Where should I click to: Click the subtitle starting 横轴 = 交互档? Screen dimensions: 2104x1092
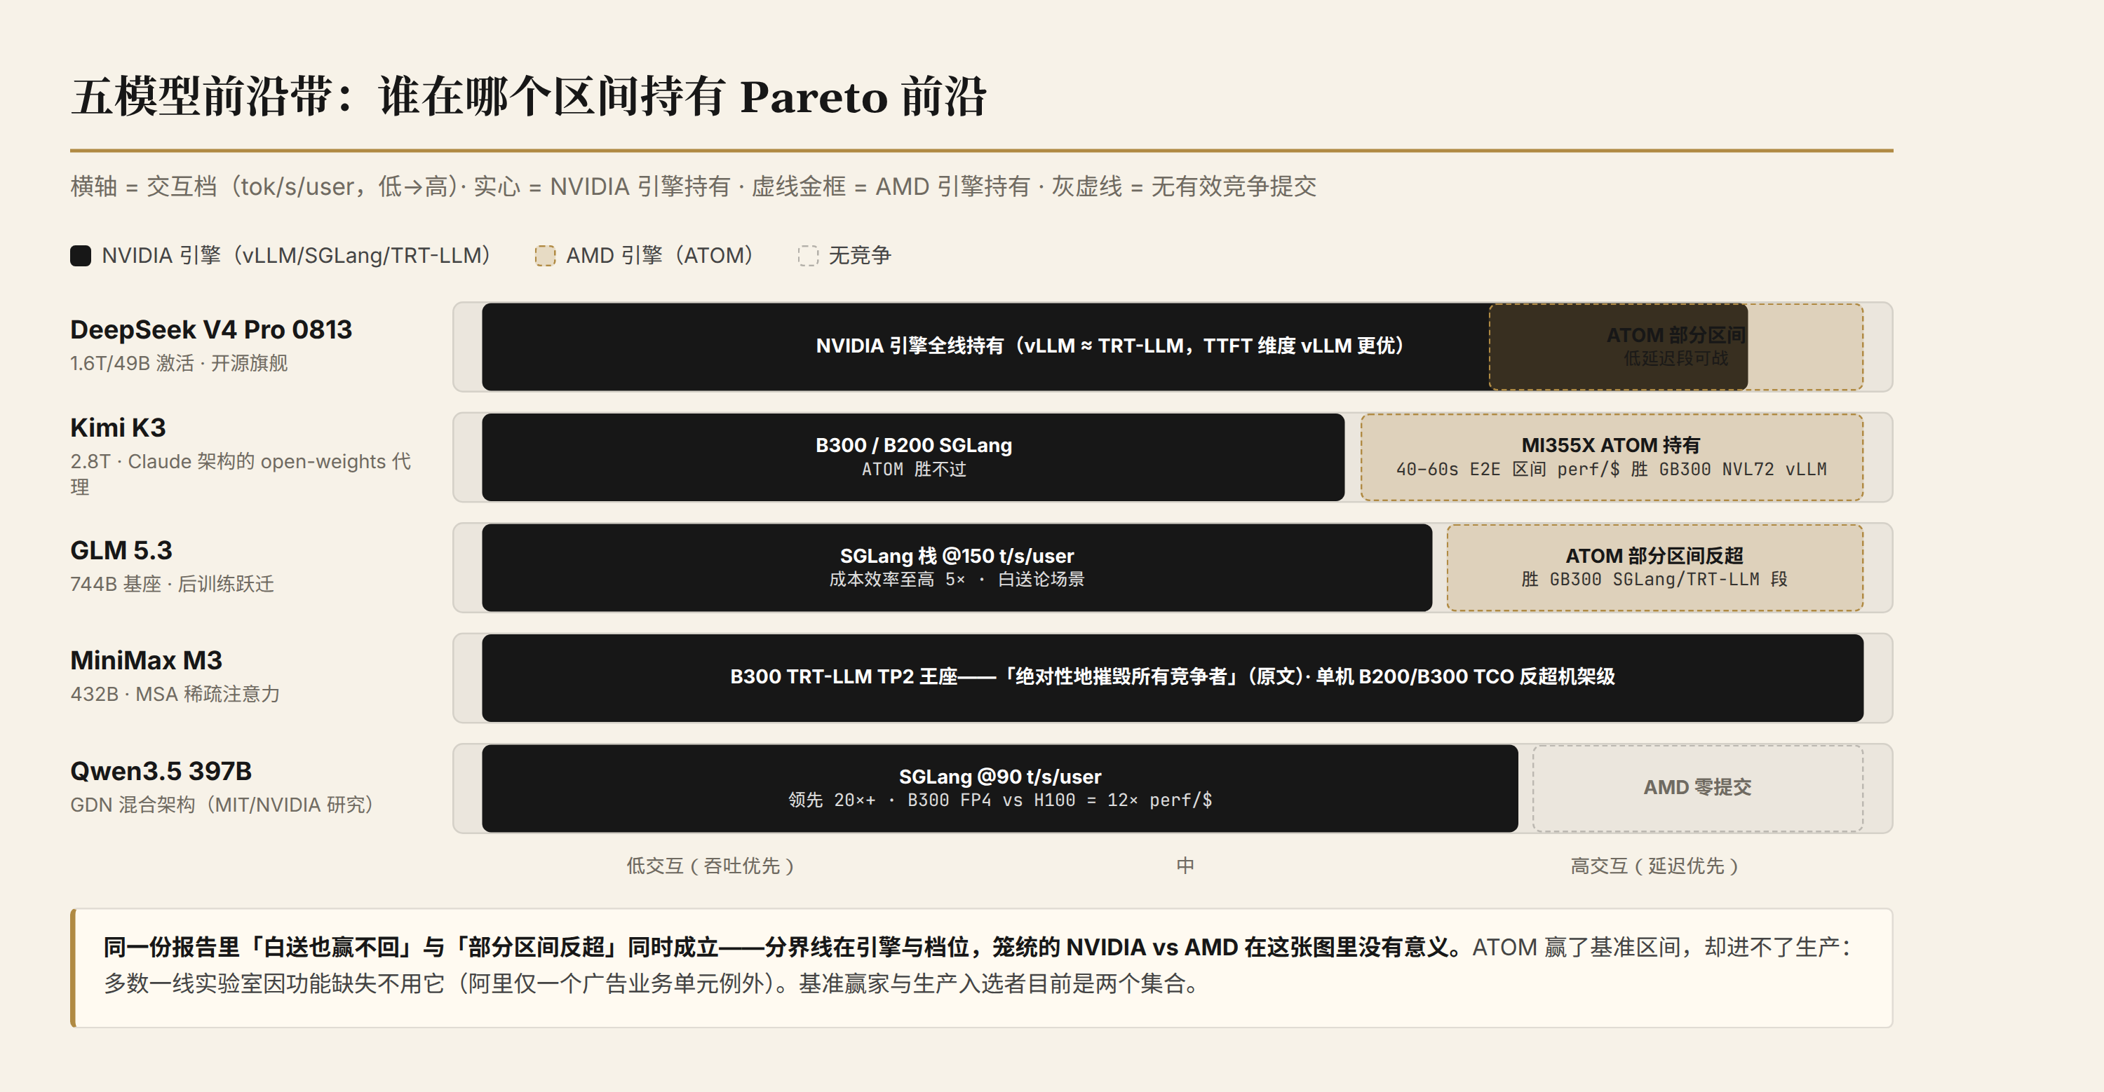coord(694,187)
